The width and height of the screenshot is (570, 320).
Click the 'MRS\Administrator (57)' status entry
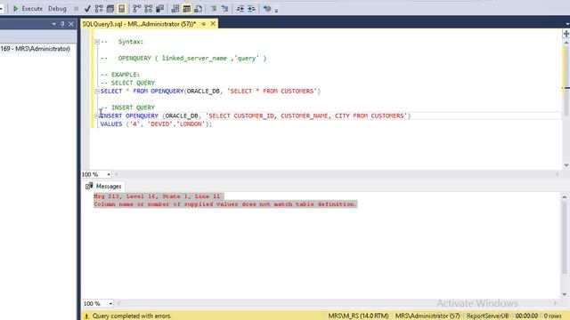pyautogui.click(x=427, y=316)
